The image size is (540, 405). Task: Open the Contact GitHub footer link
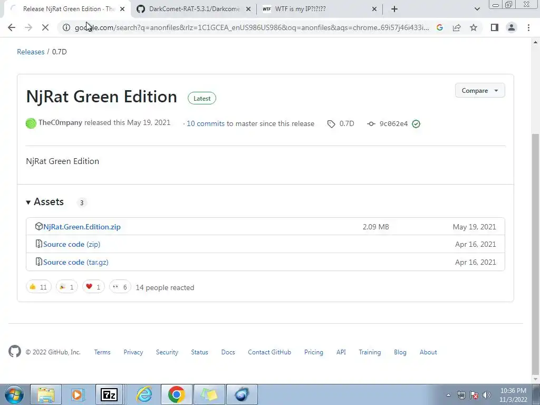tap(269, 352)
